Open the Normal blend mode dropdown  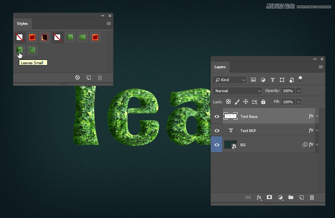237,91
